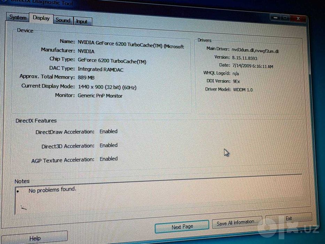Click the 889 MB memory value
This screenshot has height=244, width=325.
click(x=86, y=78)
